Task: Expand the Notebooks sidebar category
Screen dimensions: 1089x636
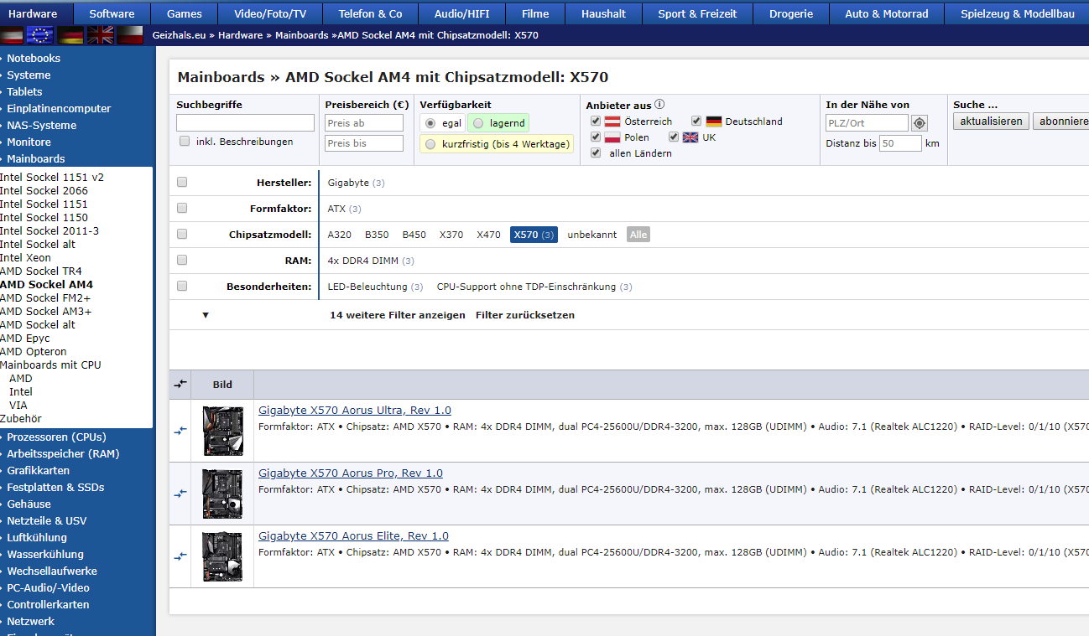Action: pos(34,58)
